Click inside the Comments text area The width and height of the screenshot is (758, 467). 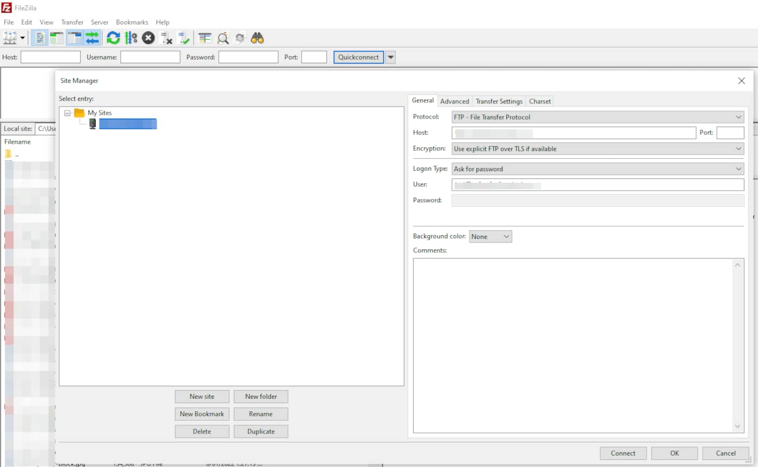pyautogui.click(x=574, y=346)
